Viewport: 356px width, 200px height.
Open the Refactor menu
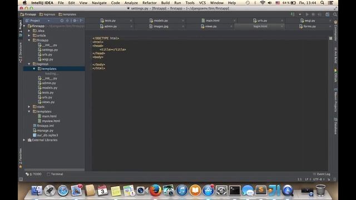point(150,3)
